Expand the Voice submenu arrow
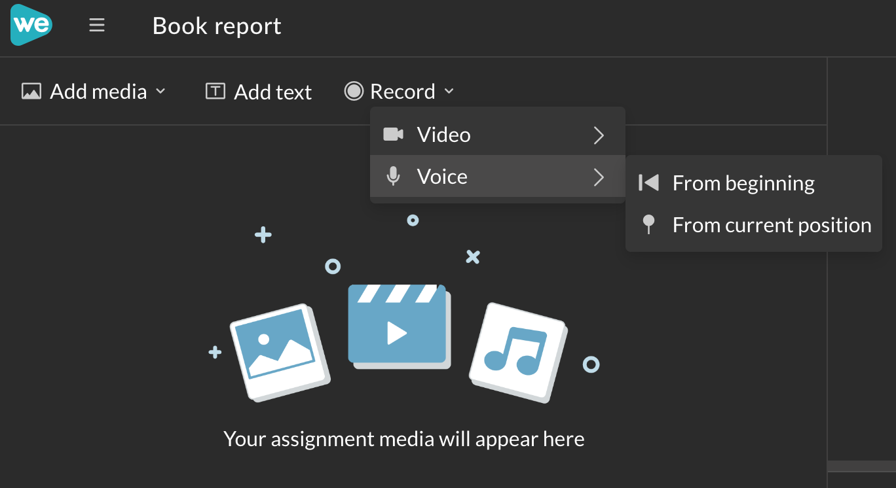 point(598,176)
